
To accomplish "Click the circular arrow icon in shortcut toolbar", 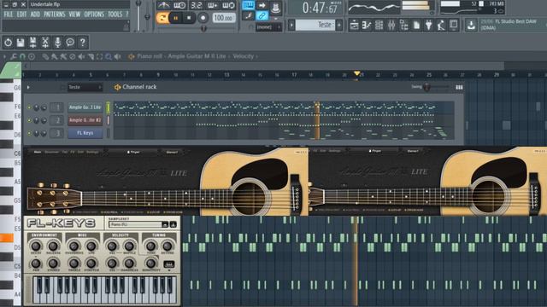I will point(8,43).
